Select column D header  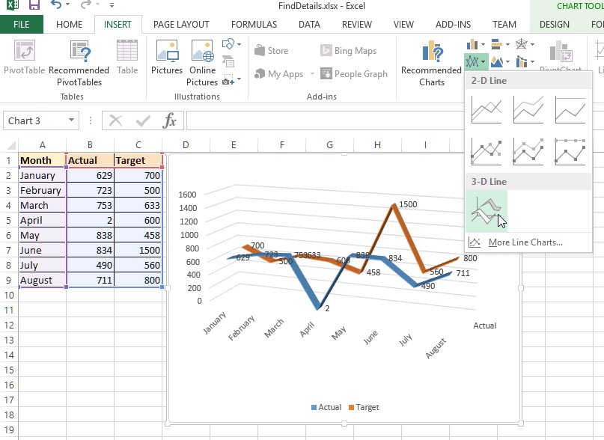point(186,145)
